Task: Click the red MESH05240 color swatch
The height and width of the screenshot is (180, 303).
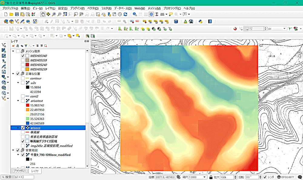Action: tap(28, 65)
